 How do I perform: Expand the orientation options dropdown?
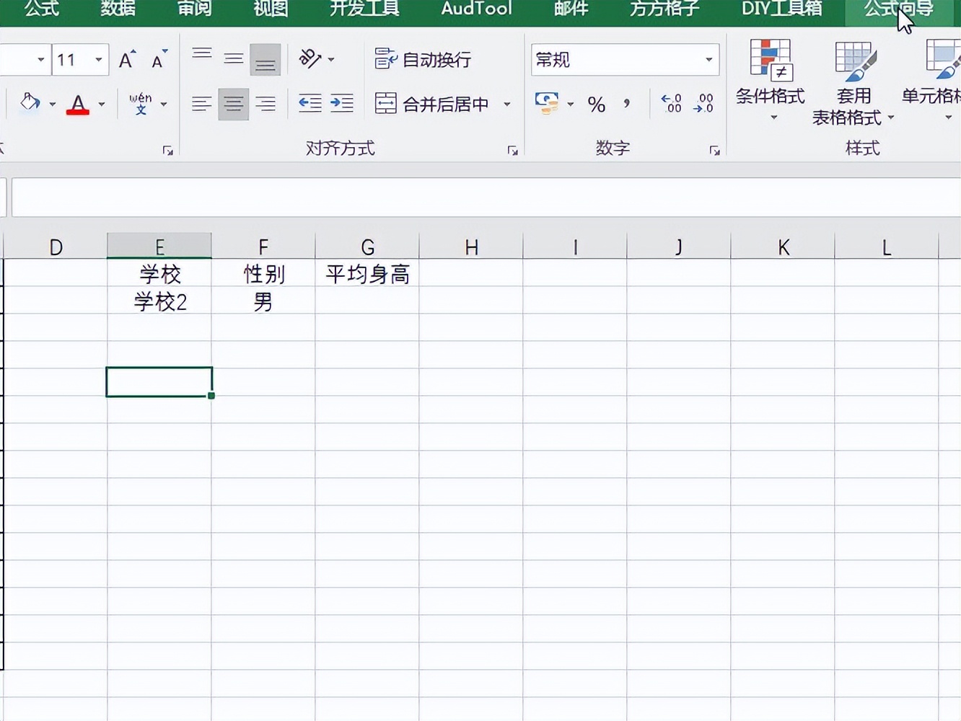click(329, 60)
